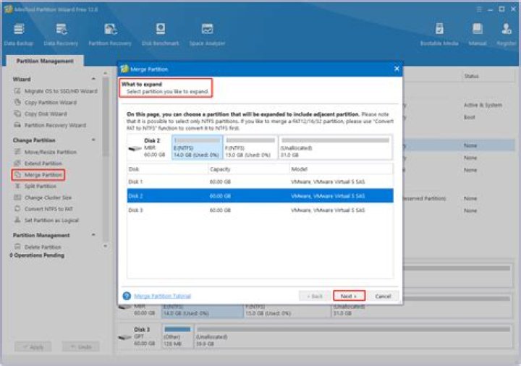The height and width of the screenshot is (366, 521).
Task: Launch the Partition Recovery tool
Action: (x=110, y=35)
